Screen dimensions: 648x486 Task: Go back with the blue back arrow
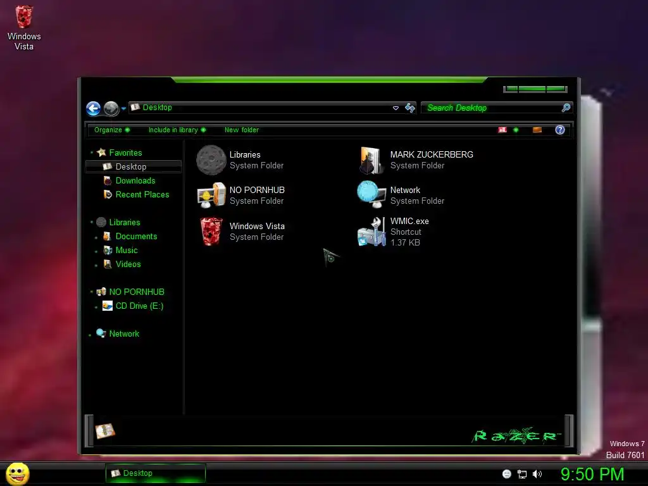[x=94, y=109]
